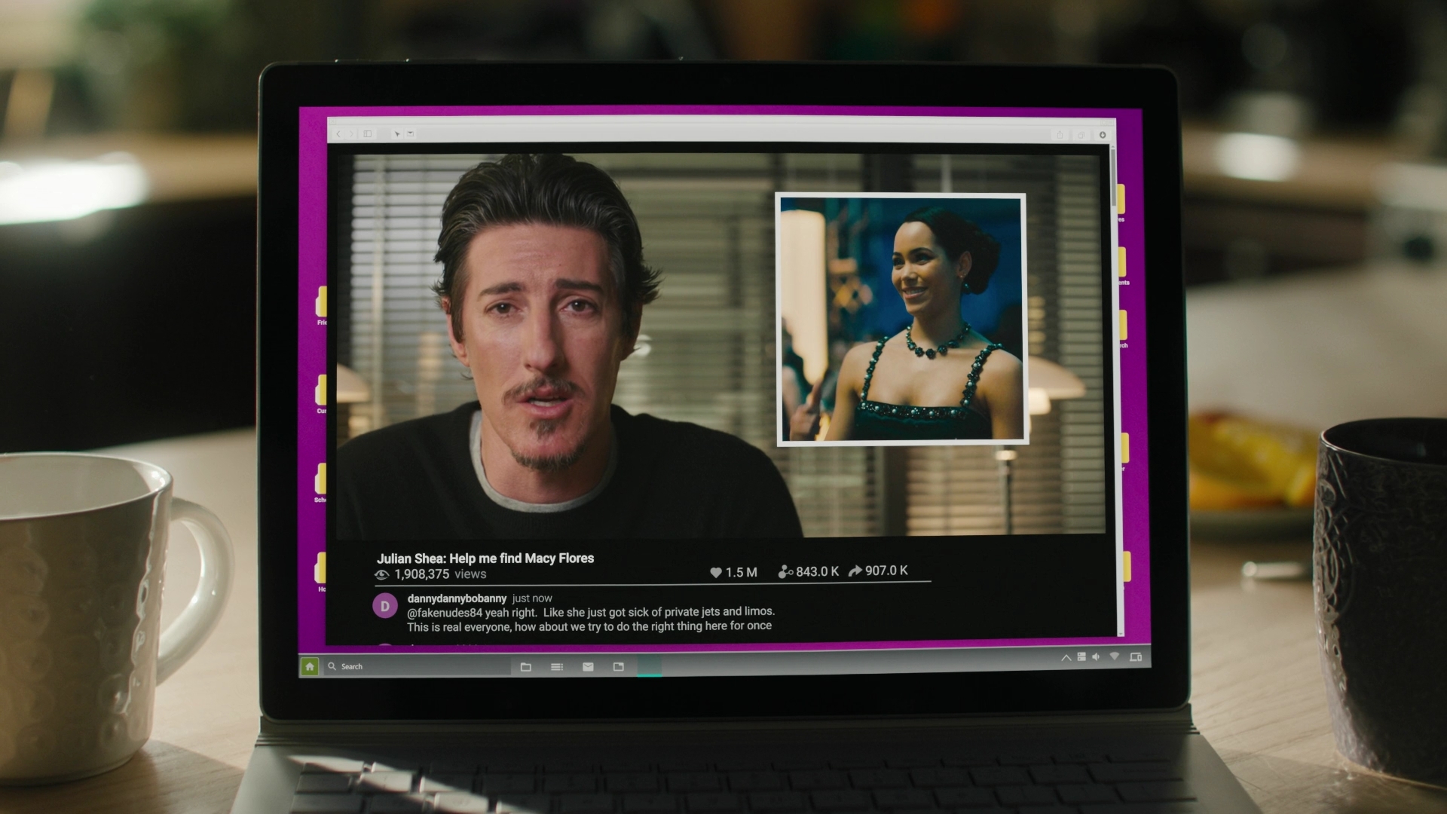Open the 'Cur' desktop folder on left edge
The width and height of the screenshot is (1447, 814).
point(321,393)
